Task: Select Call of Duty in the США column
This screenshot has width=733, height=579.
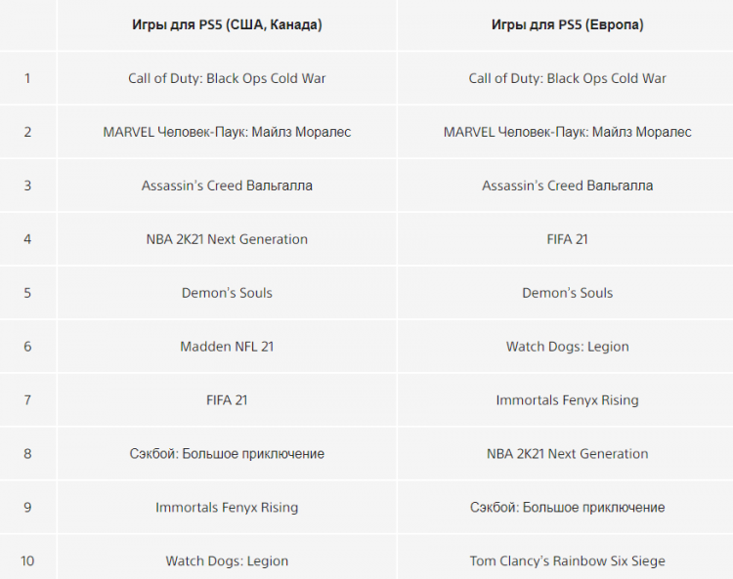Action: [227, 78]
